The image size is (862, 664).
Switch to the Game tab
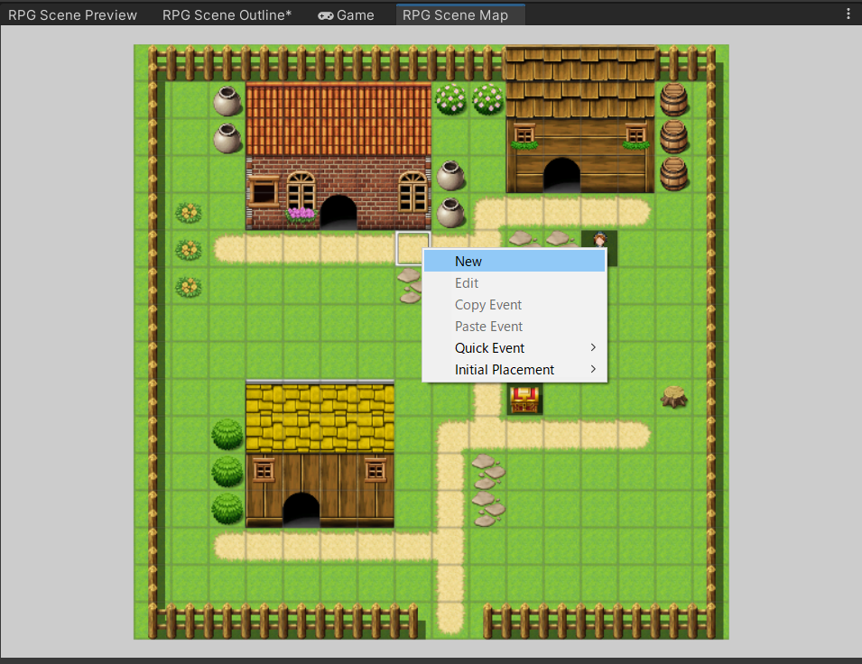click(347, 14)
